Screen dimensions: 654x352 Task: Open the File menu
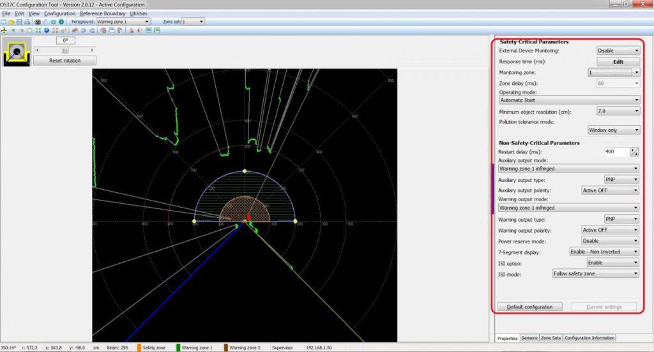[x=6, y=13]
